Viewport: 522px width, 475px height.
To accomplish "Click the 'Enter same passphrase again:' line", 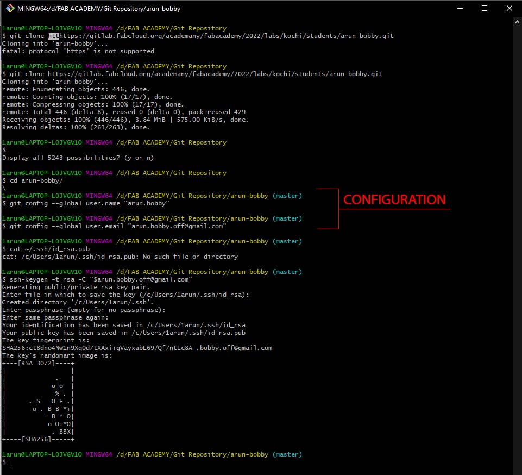I will pos(55,318).
